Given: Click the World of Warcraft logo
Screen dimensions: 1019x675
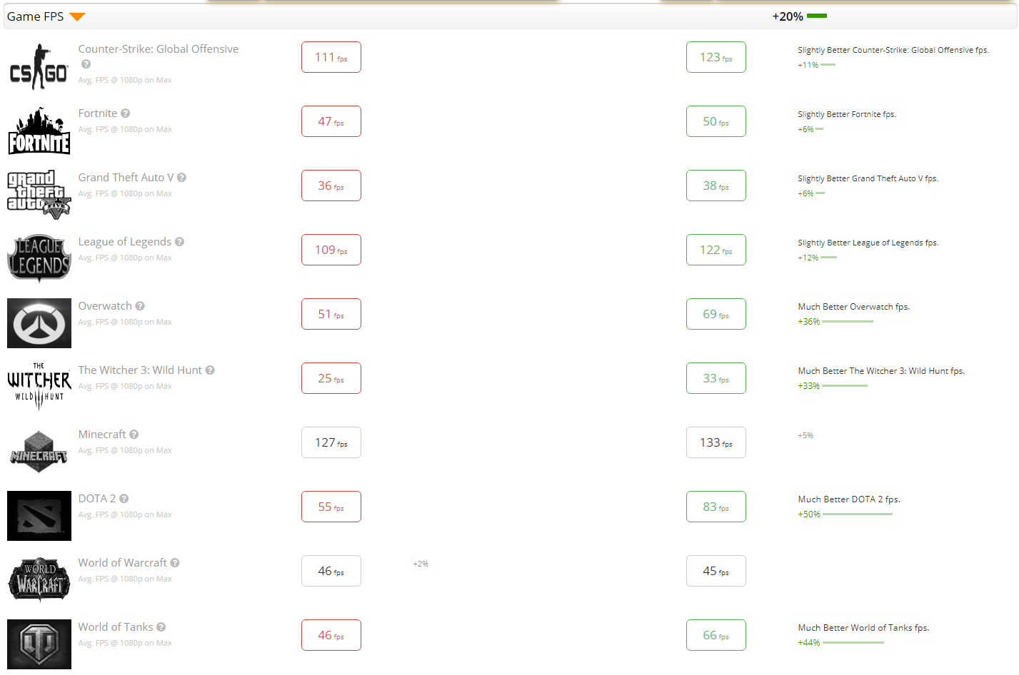Looking at the screenshot, I should point(39,580).
